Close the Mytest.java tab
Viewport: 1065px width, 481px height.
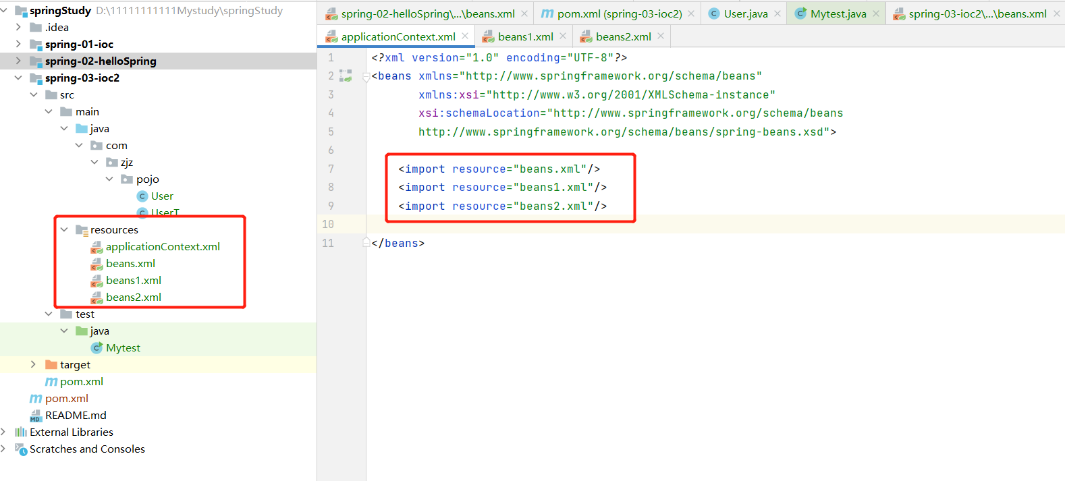click(x=876, y=13)
